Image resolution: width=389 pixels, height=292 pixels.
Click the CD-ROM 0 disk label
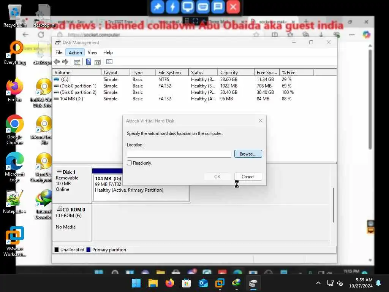tap(72, 222)
